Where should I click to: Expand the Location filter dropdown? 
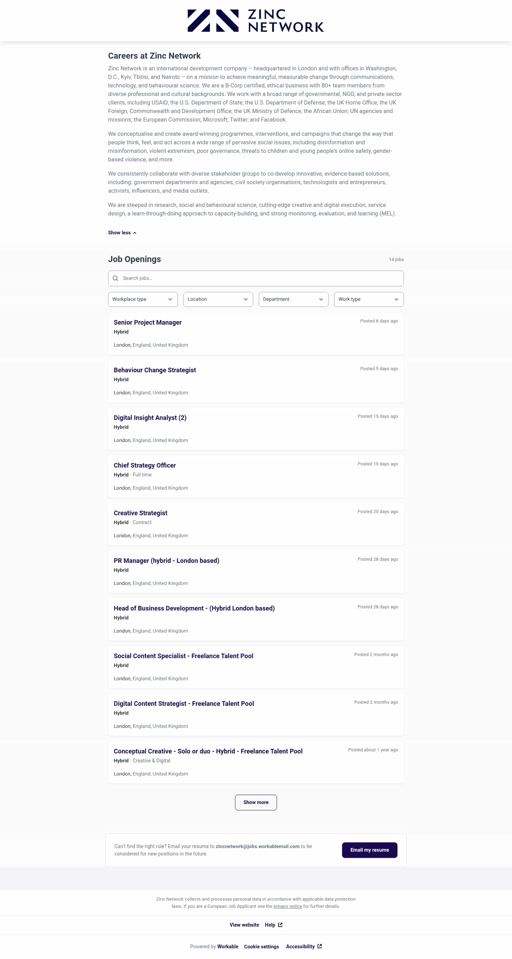218,299
